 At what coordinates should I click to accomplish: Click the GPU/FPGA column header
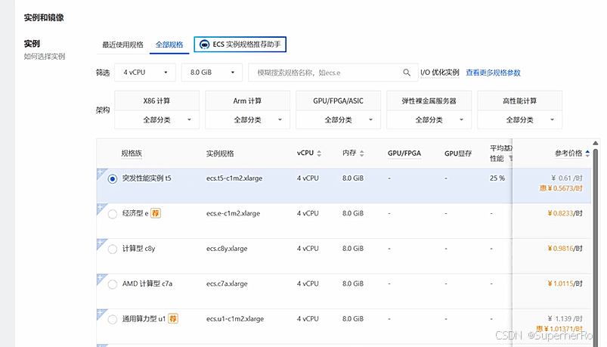pos(404,153)
